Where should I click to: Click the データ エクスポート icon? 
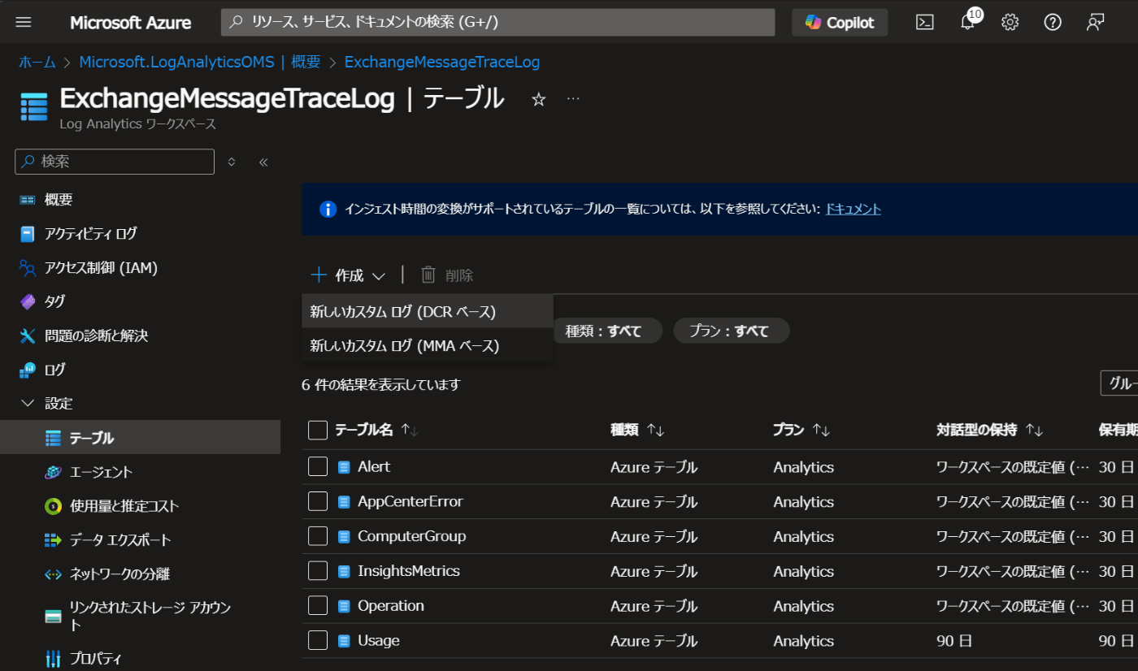54,540
